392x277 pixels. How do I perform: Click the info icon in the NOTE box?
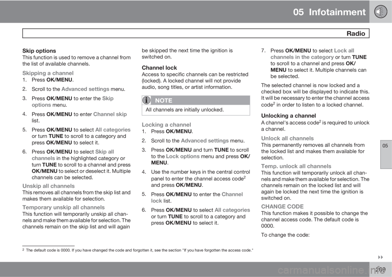point(146,101)
